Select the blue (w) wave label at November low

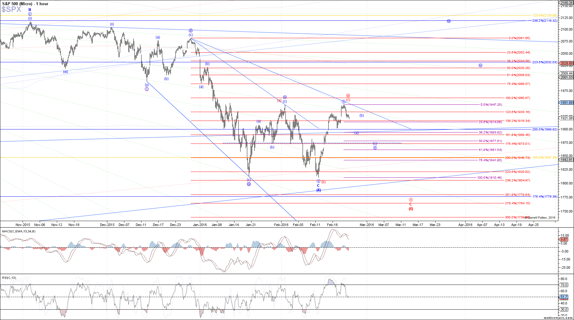click(65, 72)
